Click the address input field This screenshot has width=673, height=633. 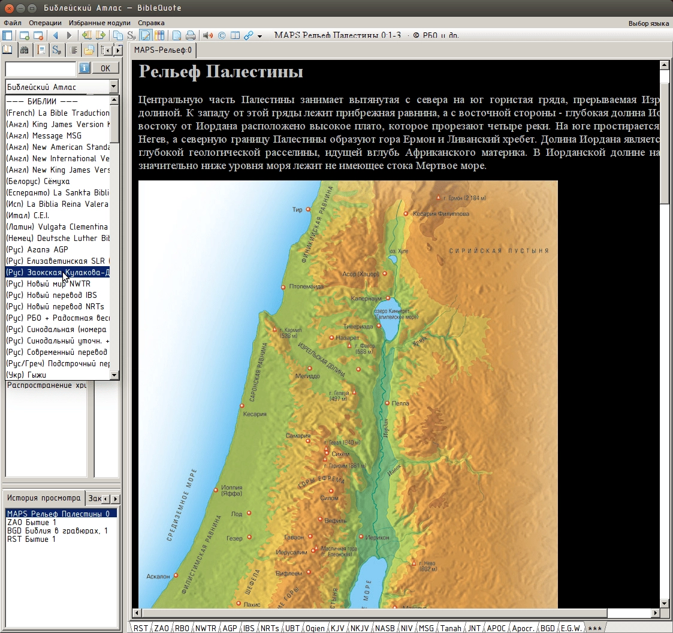pyautogui.click(x=40, y=68)
